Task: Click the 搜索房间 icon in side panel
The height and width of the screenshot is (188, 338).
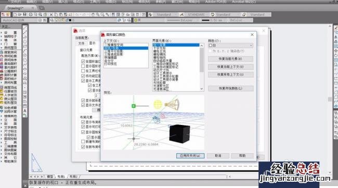Action: pyautogui.click(x=2, y=52)
